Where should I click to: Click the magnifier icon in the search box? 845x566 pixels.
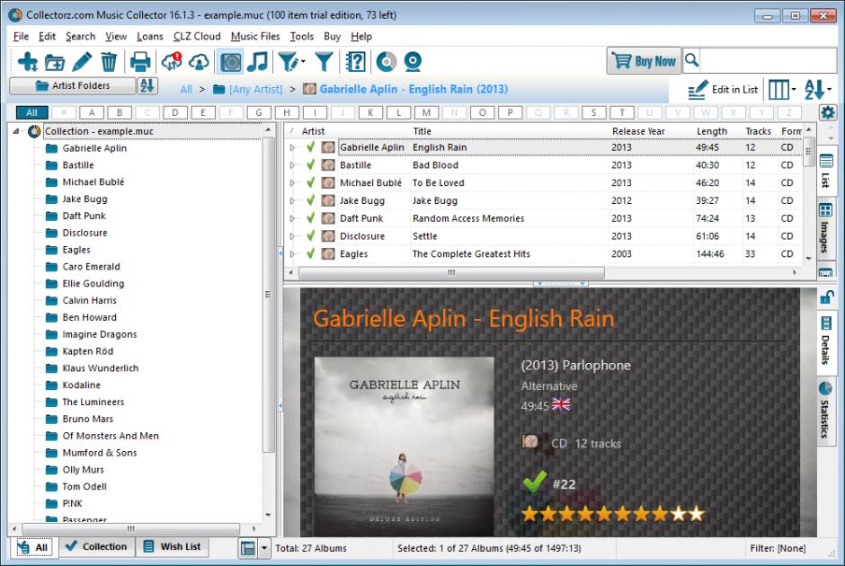[691, 60]
